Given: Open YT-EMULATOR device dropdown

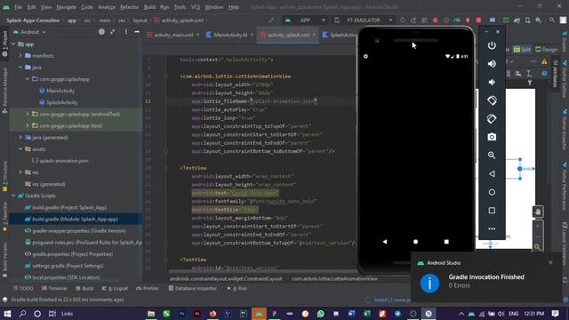Looking at the screenshot, I should (365, 20).
